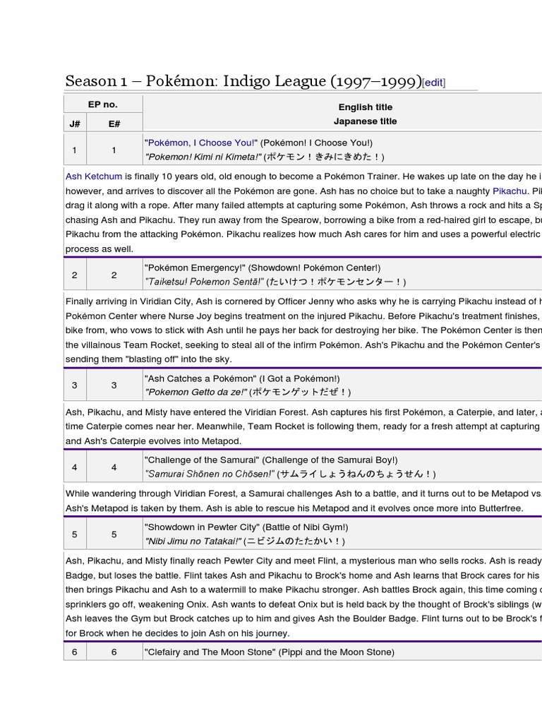This screenshot has height=723, width=542.
Task: Click the E# cell of the "Showdown in Pewter City" row
Action: click(x=114, y=535)
